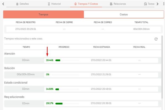Screen dimensions: 165x110
Task: Select the Tiempos sub-tab
Action: [x=43, y=14]
